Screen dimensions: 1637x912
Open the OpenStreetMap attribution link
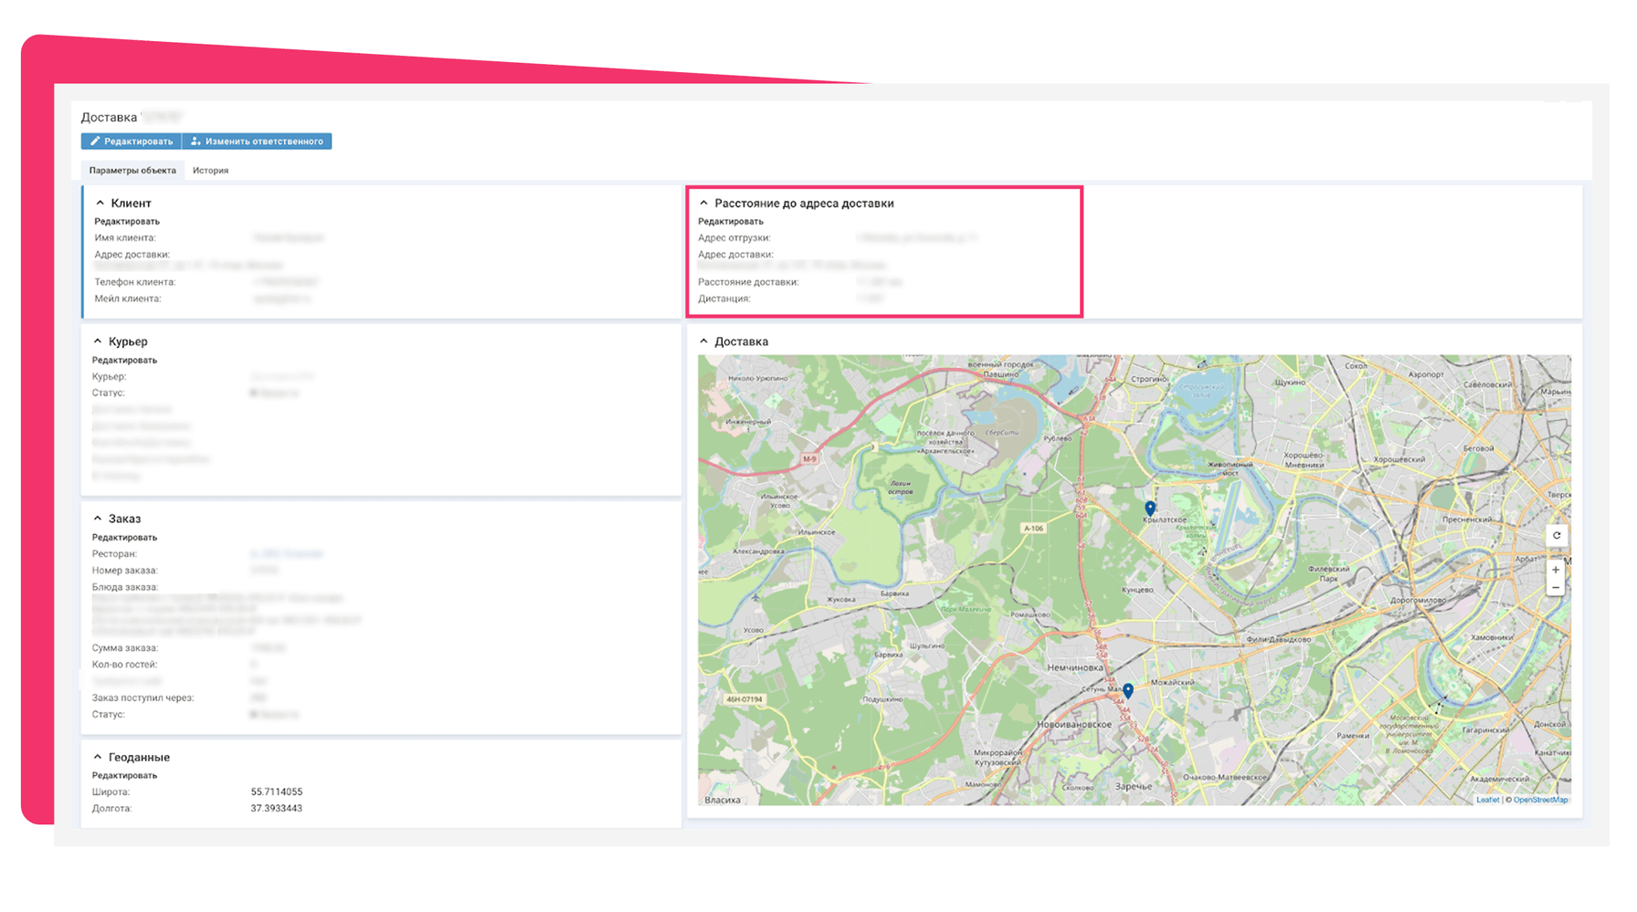(x=1540, y=800)
